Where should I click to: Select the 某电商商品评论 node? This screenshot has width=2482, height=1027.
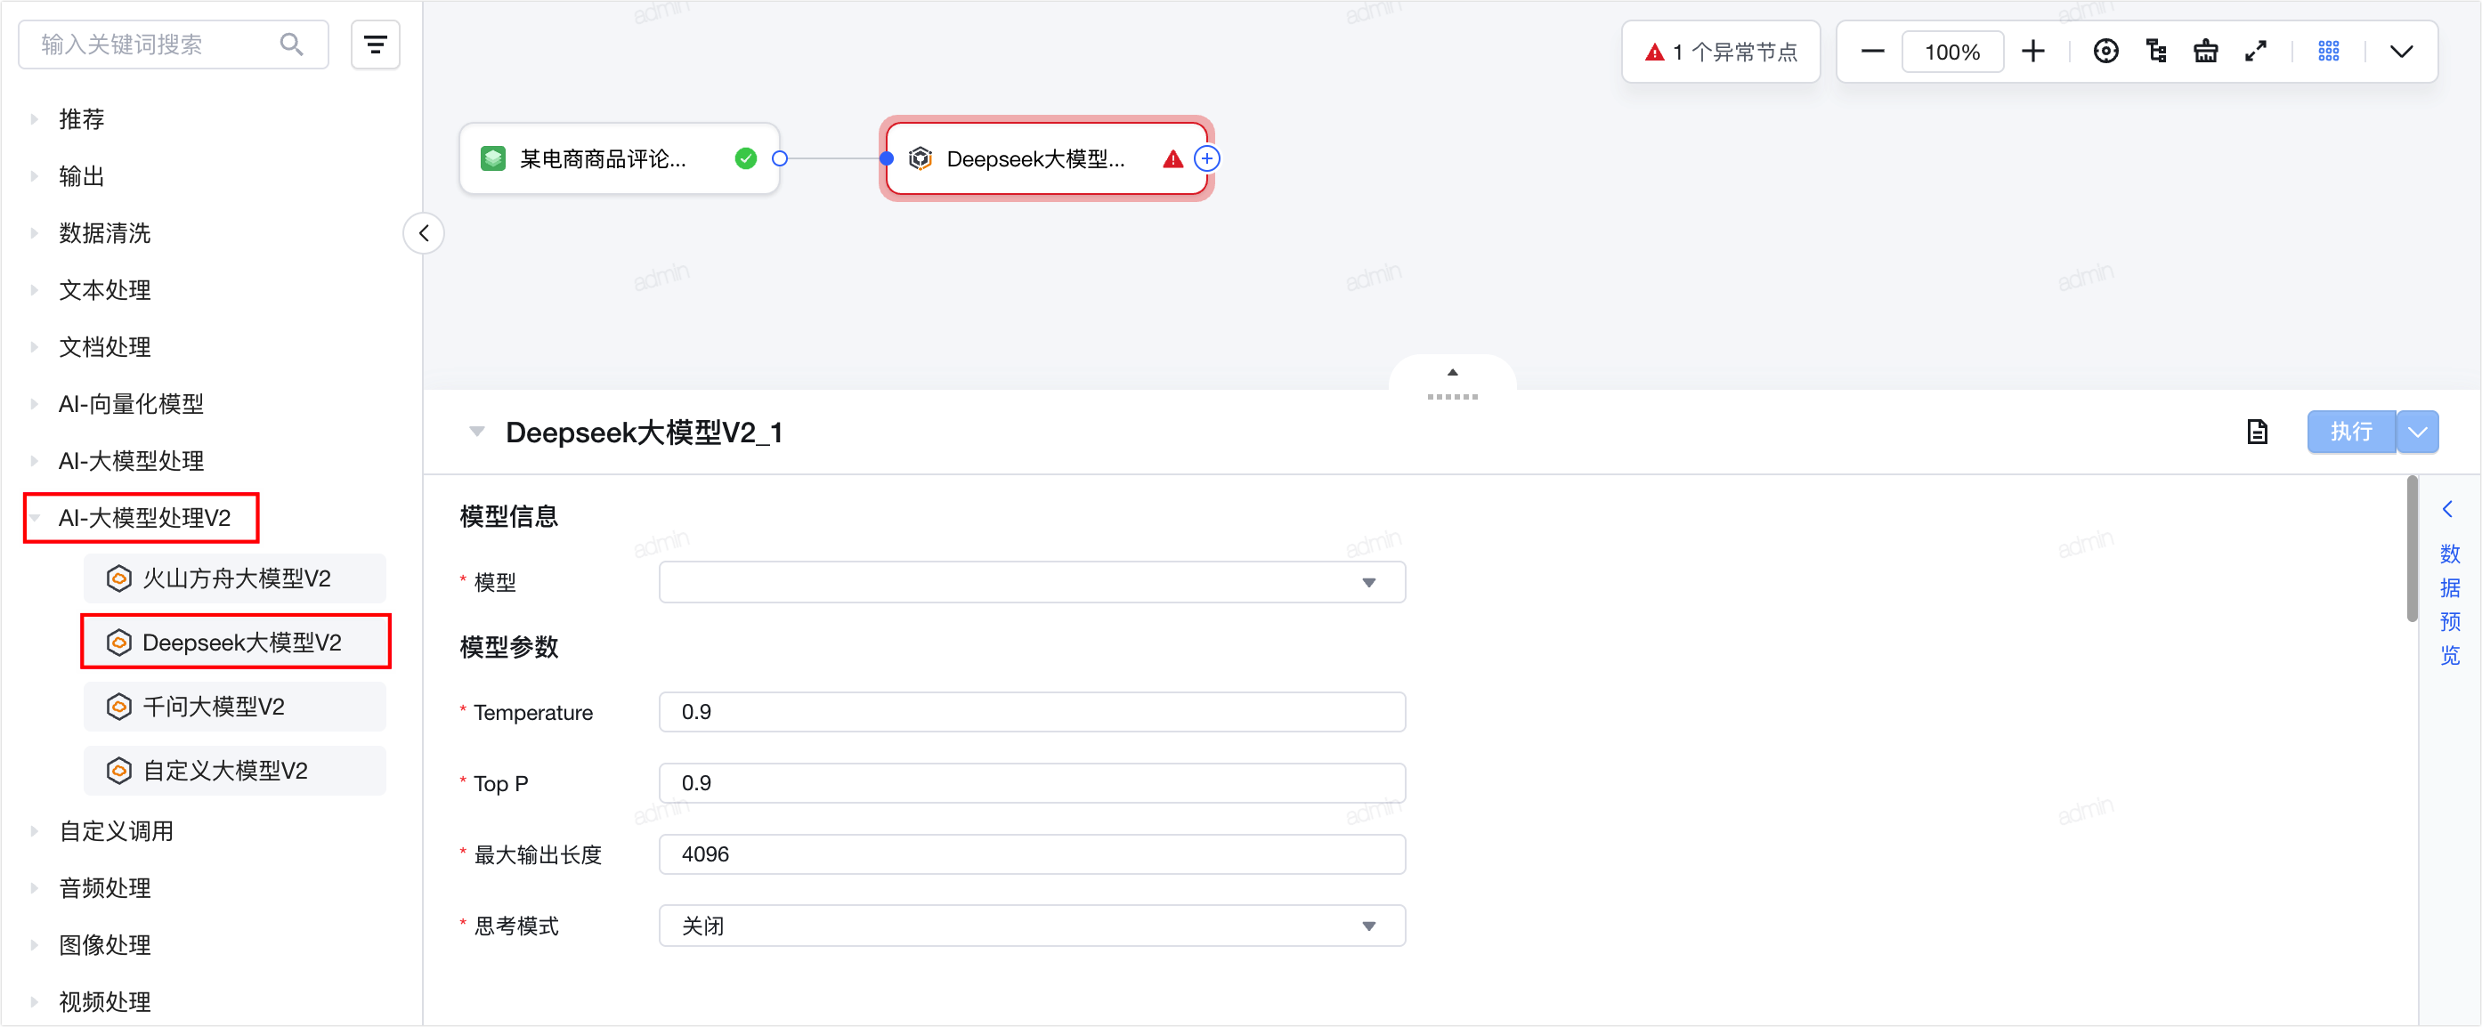[620, 159]
